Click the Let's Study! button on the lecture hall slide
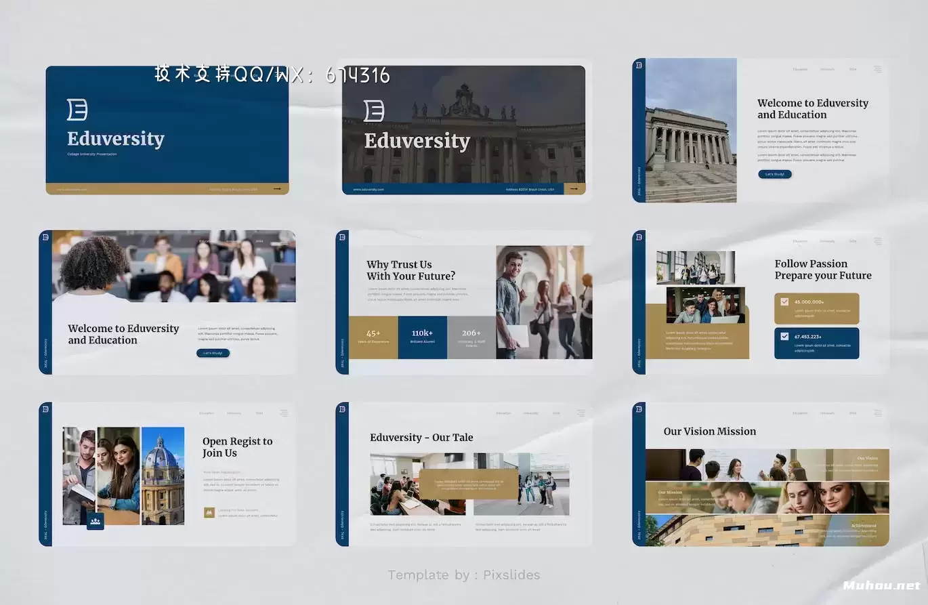 [213, 353]
